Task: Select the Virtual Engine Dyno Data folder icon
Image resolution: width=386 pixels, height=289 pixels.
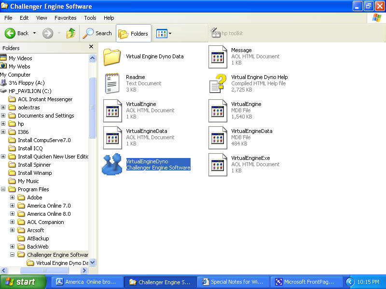Action: [112, 57]
